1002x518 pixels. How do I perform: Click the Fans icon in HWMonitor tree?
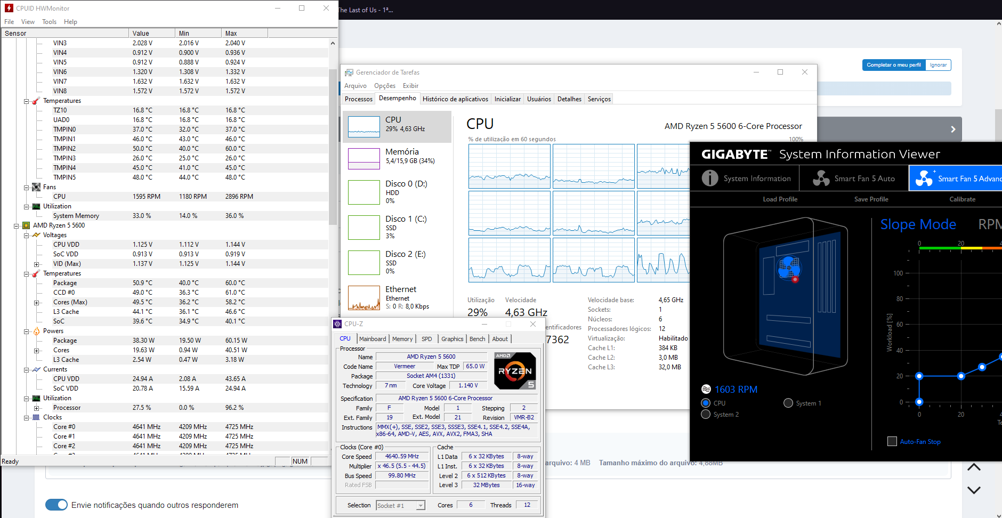click(x=36, y=187)
